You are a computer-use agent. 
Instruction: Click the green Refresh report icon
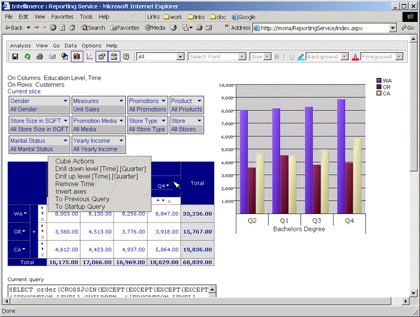[28, 56]
